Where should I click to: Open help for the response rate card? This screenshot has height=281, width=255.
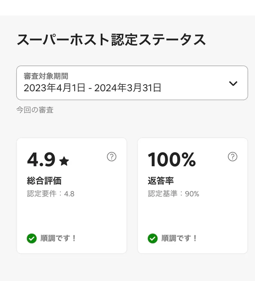coord(233,157)
